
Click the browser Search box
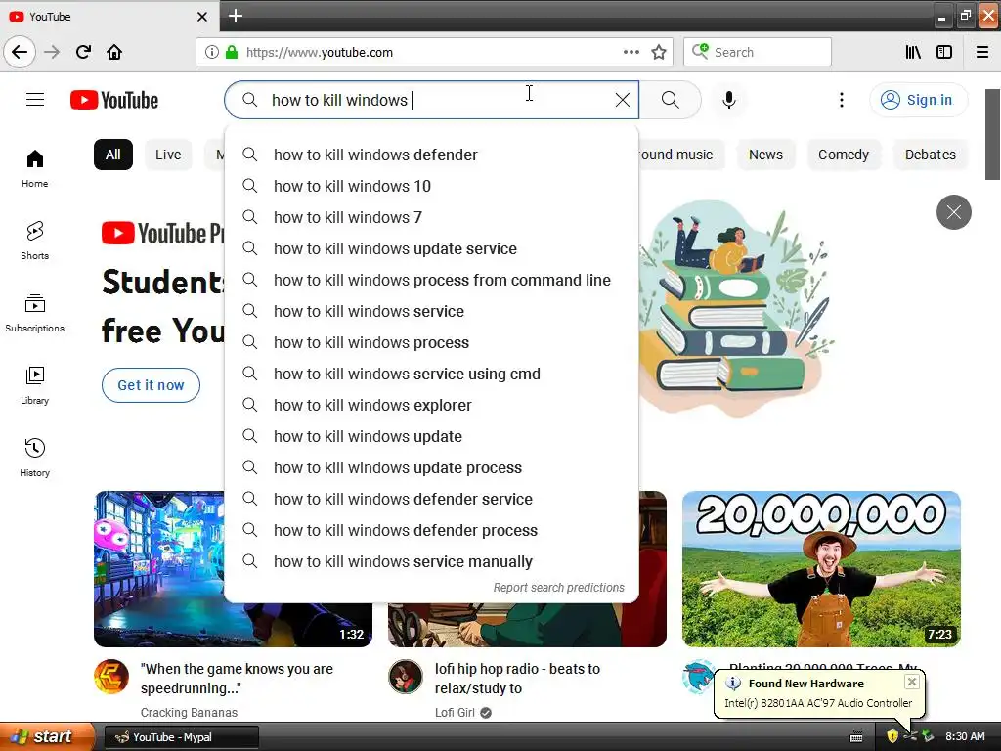pos(758,52)
